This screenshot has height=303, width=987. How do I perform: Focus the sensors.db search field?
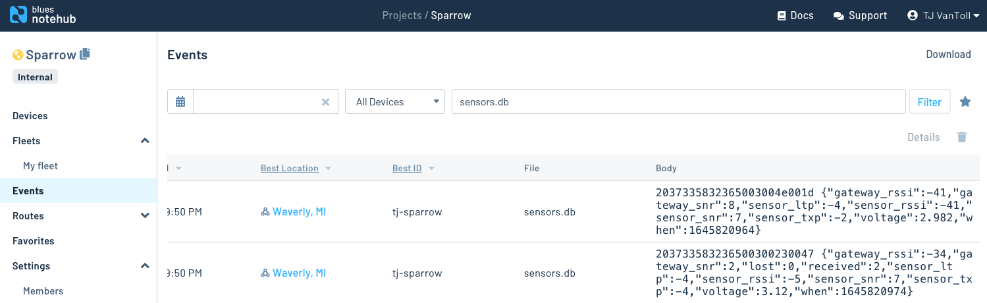tap(679, 102)
